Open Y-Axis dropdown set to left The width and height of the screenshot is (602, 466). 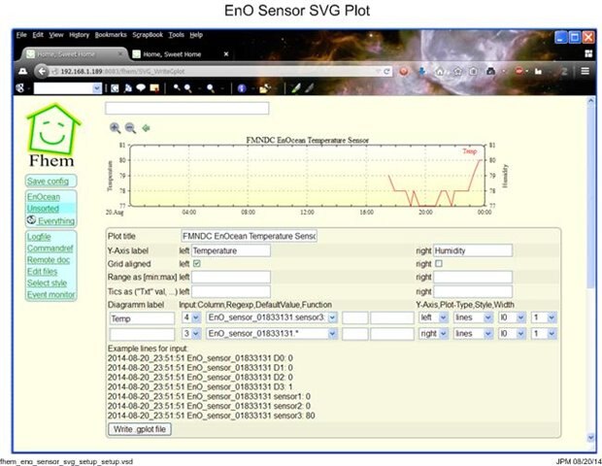click(433, 317)
